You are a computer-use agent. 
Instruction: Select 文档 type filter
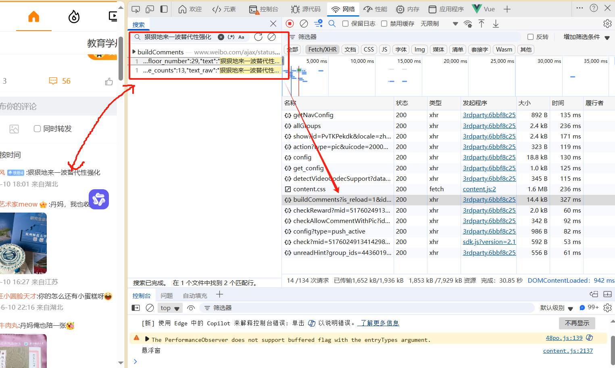(x=350, y=50)
